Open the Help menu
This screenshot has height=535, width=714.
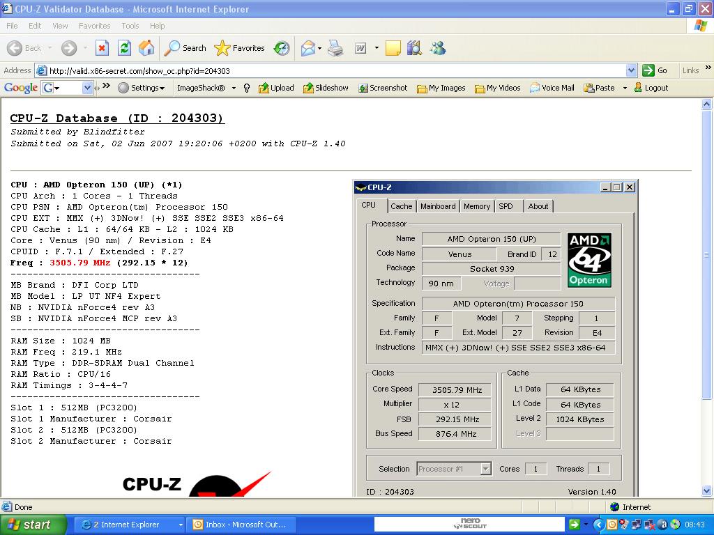tap(157, 26)
